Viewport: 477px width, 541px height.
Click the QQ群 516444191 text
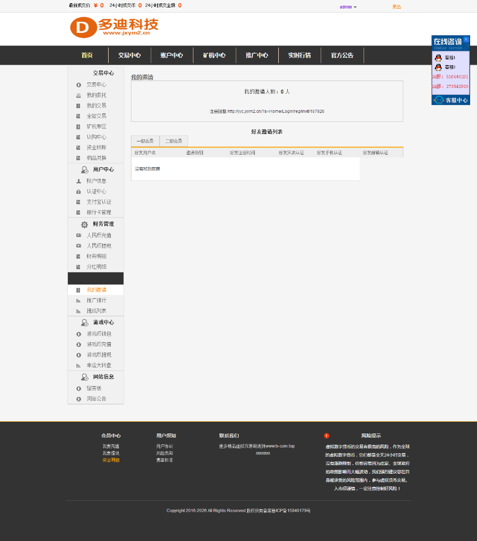450,77
